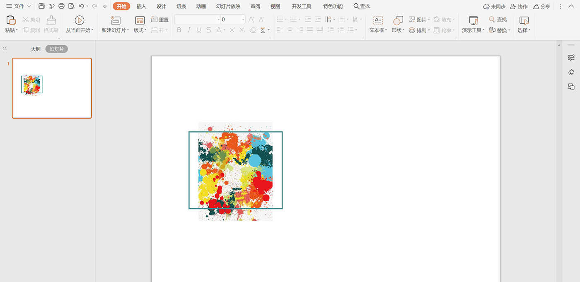This screenshot has height=282, width=580.
Task: Click the Not Synced (未同步) button
Action: [494, 6]
